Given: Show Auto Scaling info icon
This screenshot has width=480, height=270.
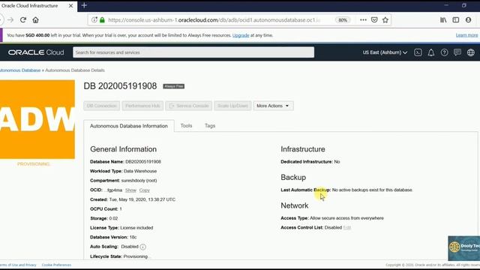Looking at the screenshot, I should click(x=143, y=247).
